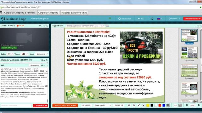202x113 pixels.
Task: Pick the yellow color swatch
Action: [148, 105]
